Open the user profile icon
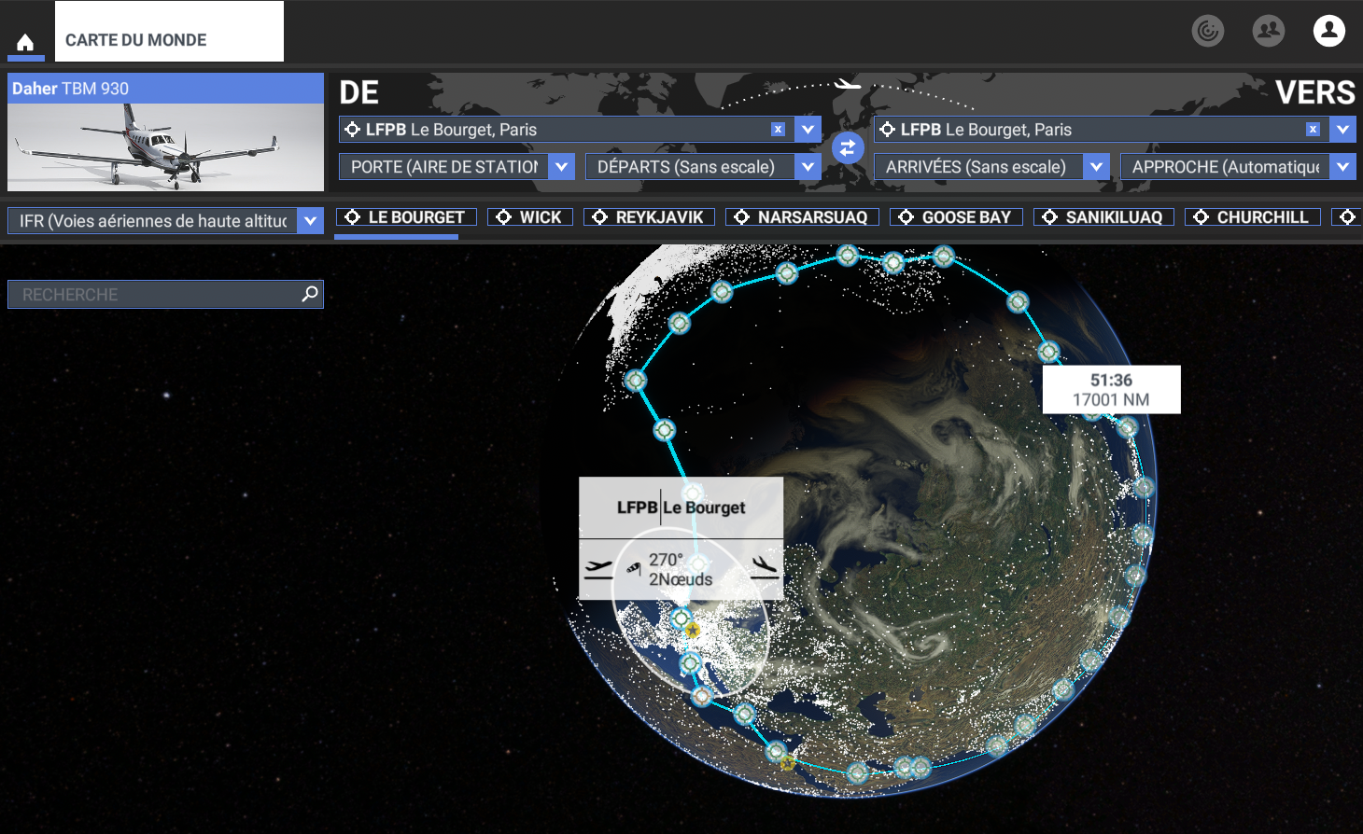1363x834 pixels. click(1328, 31)
